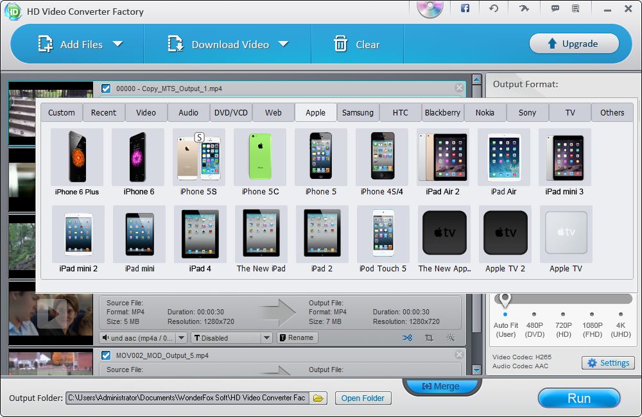The height and width of the screenshot is (417, 642).
Task: Open the Web format tab
Action: (273, 112)
